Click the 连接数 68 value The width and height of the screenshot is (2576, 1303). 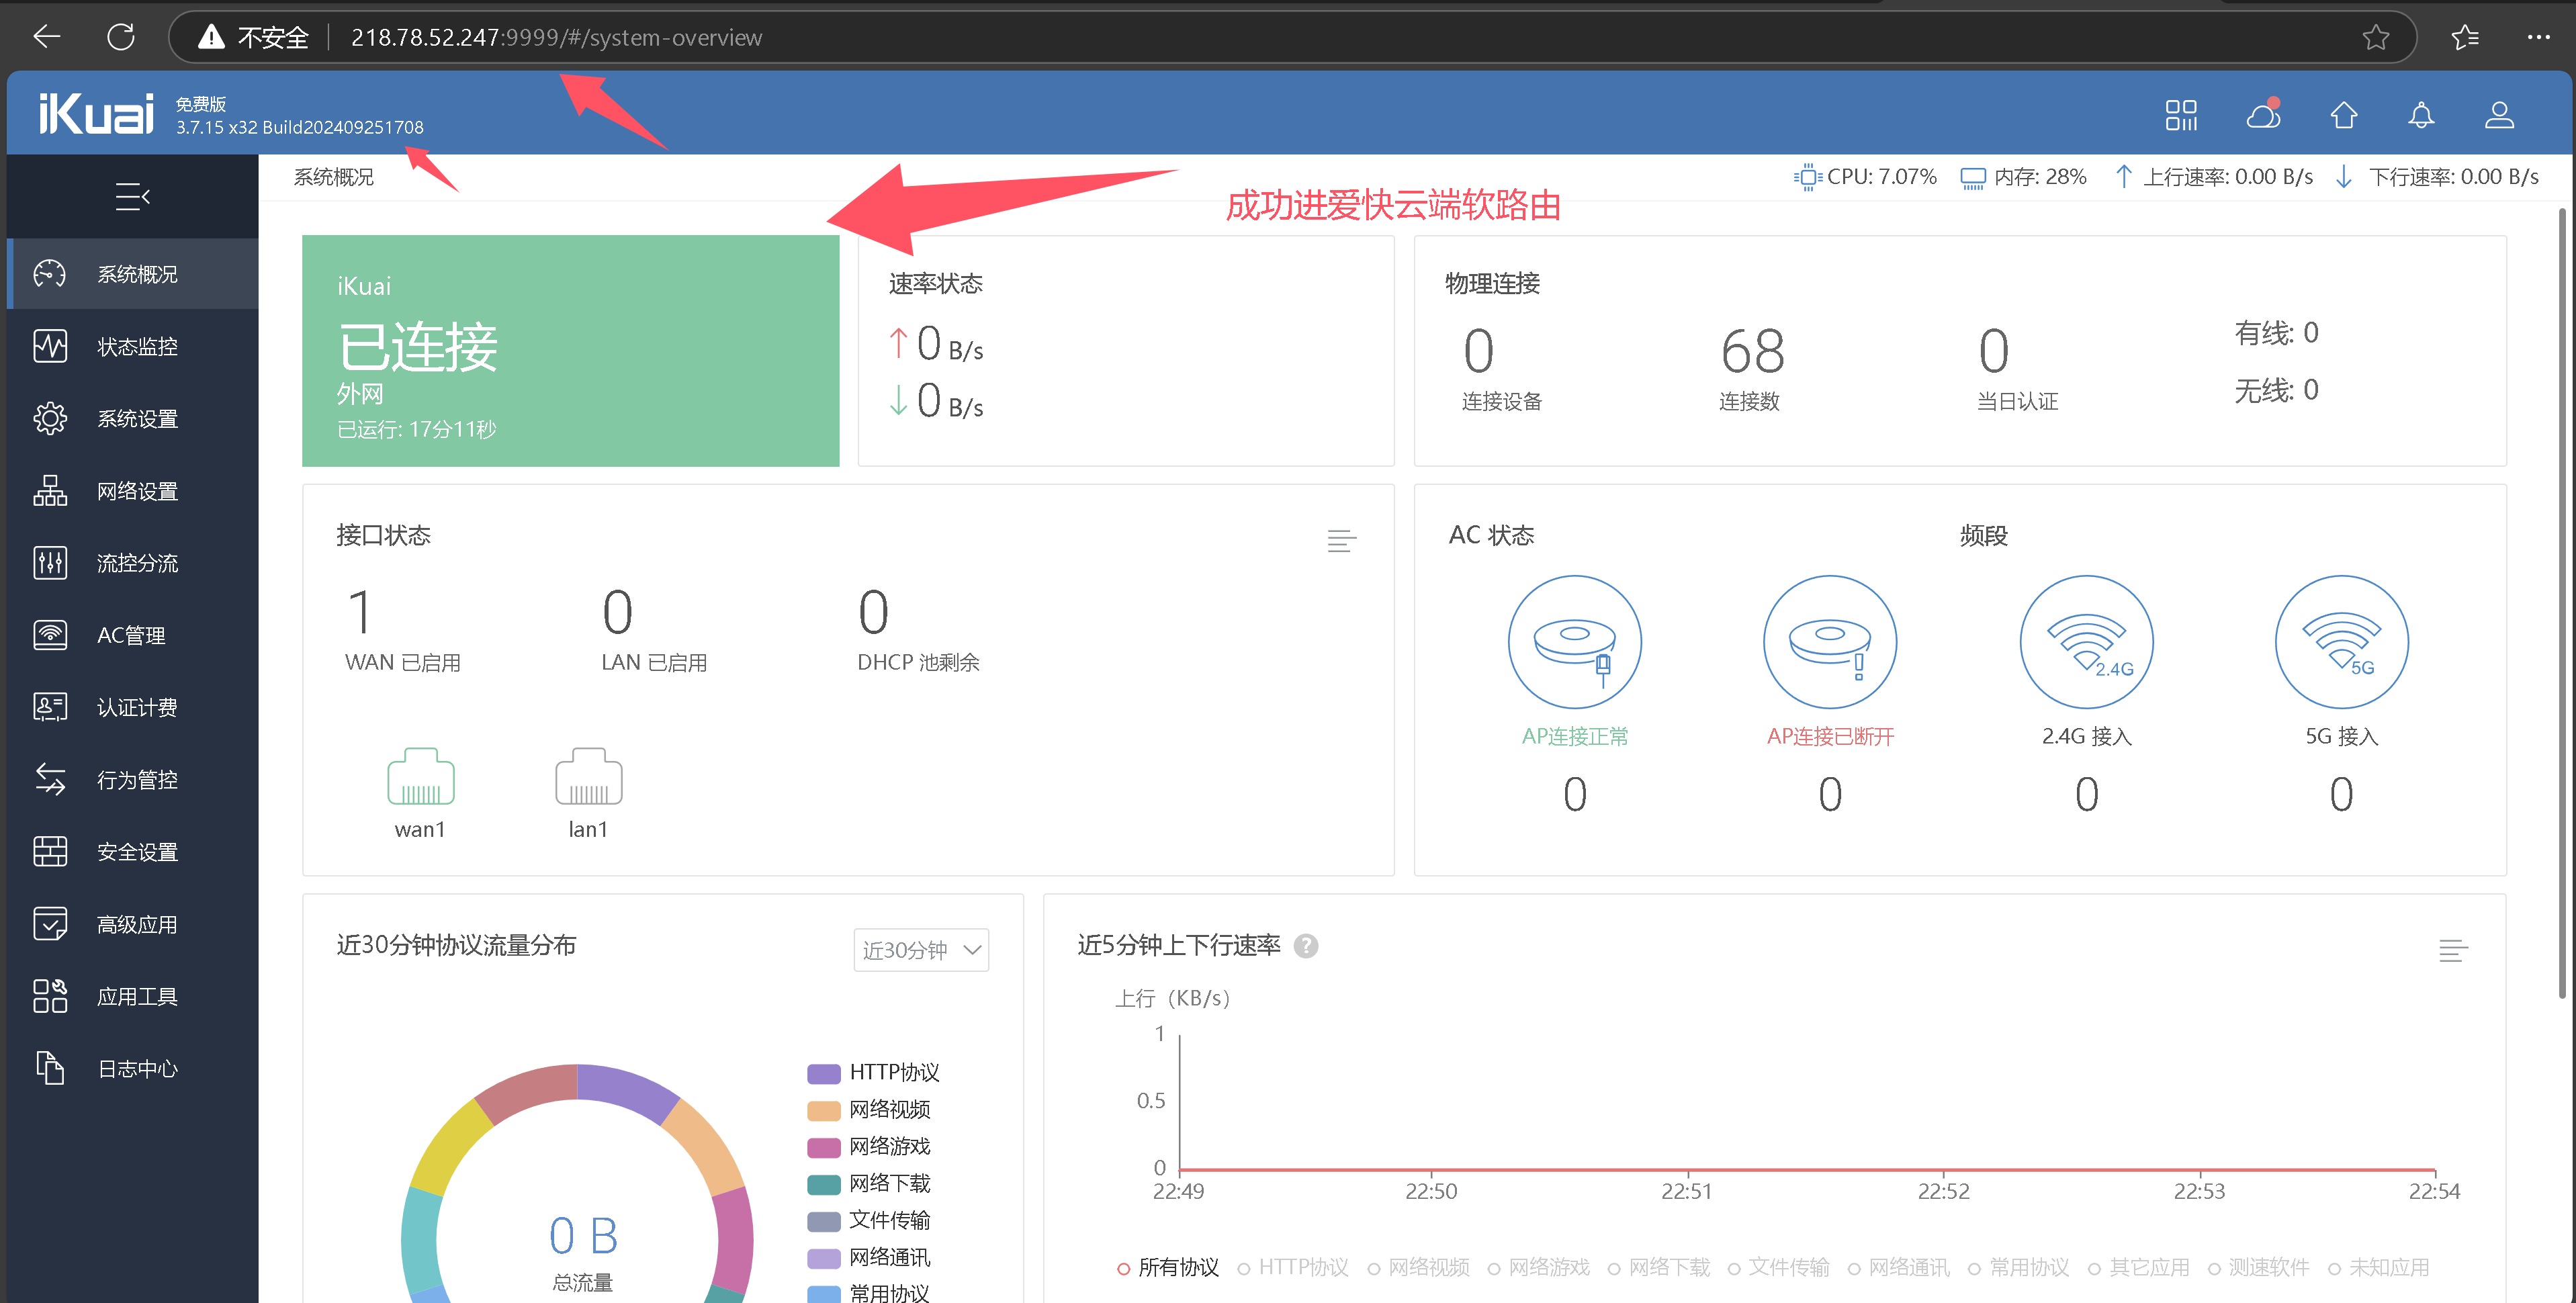[x=1752, y=351]
